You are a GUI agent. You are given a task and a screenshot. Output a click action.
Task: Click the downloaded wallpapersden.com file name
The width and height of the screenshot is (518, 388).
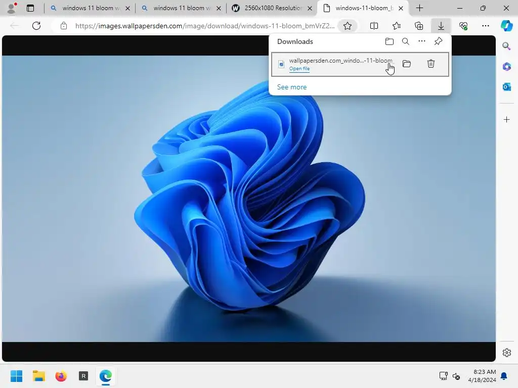tap(341, 61)
